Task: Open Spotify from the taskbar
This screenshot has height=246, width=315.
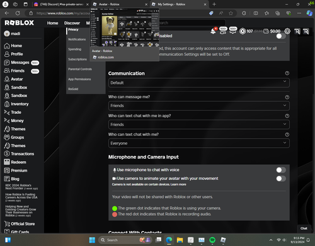Action: pyautogui.click(x=212, y=240)
